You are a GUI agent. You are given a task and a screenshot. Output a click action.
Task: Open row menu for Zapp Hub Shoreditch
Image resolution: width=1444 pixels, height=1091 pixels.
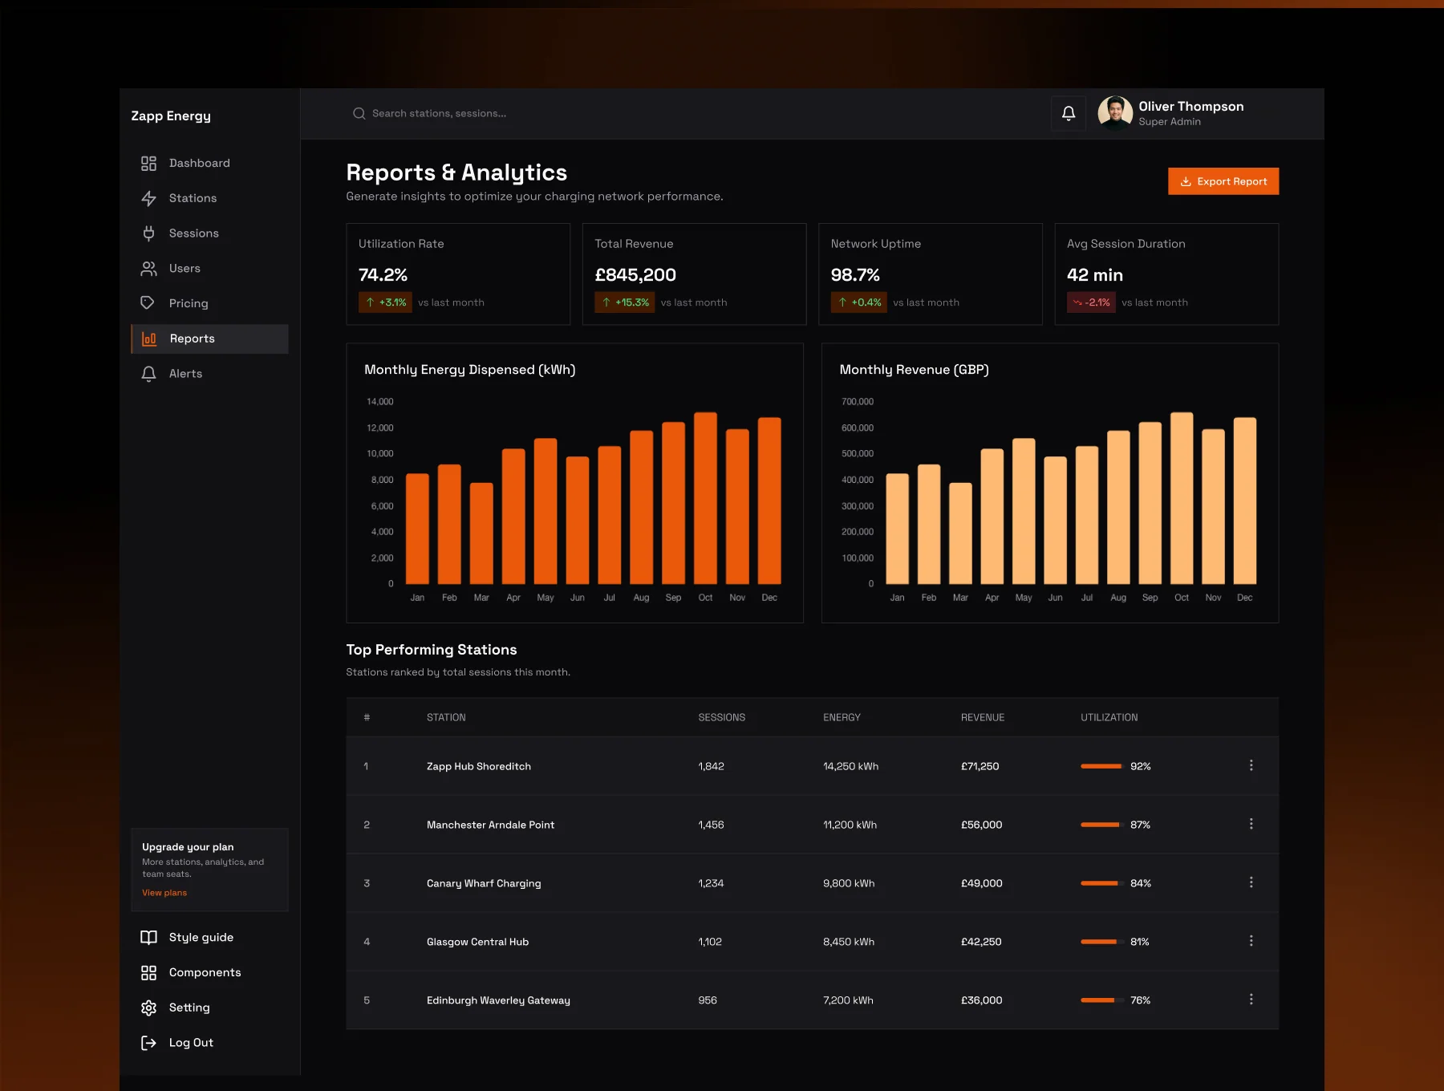[x=1251, y=766]
